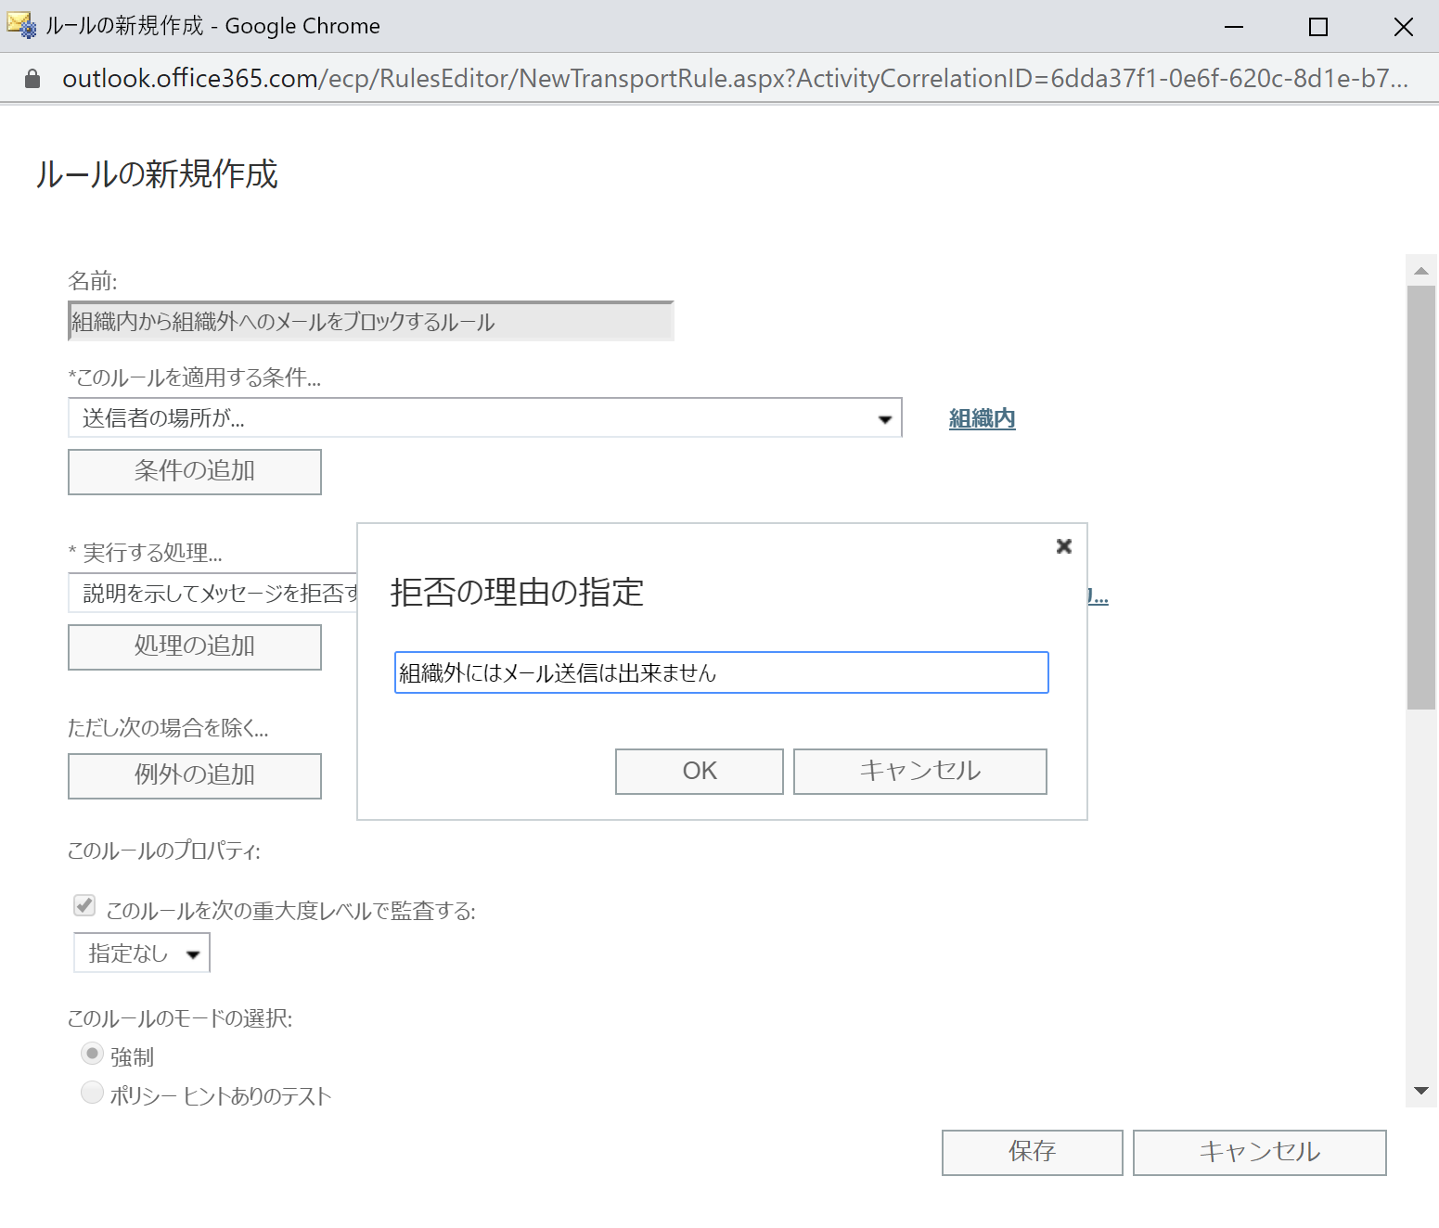Click the scrollbar down arrow

tap(1421, 1091)
